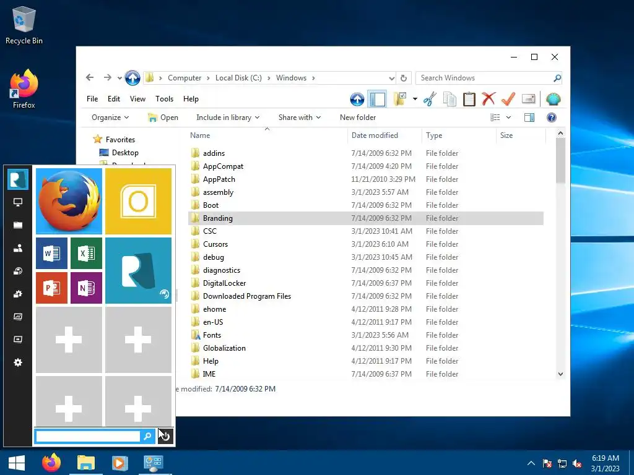
Task: Click the power button in start menu
Action: (165, 436)
